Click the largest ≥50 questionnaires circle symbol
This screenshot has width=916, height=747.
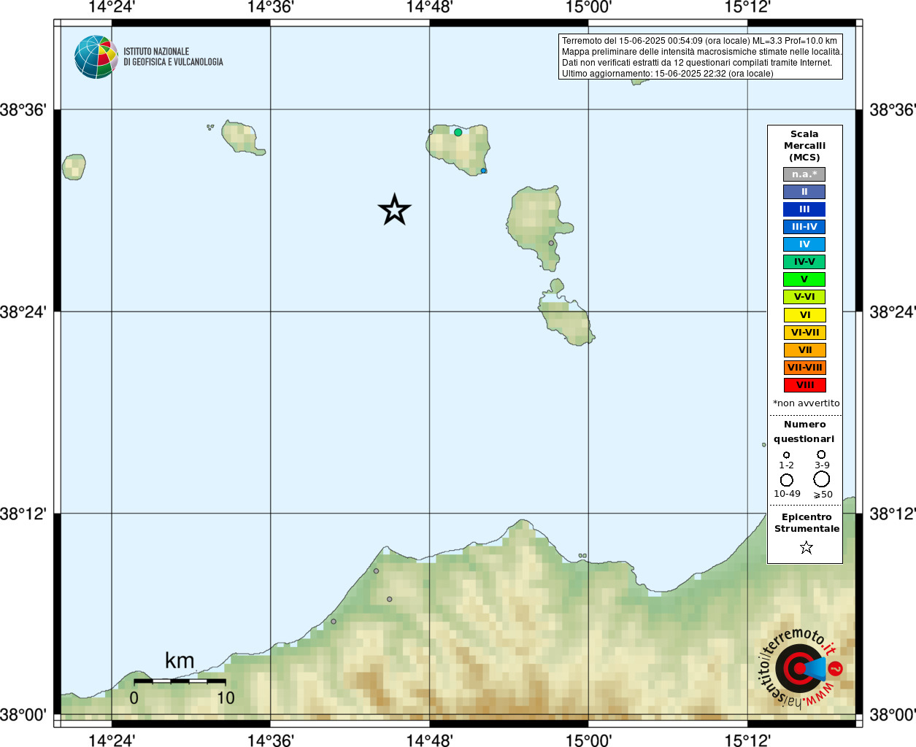point(822,479)
